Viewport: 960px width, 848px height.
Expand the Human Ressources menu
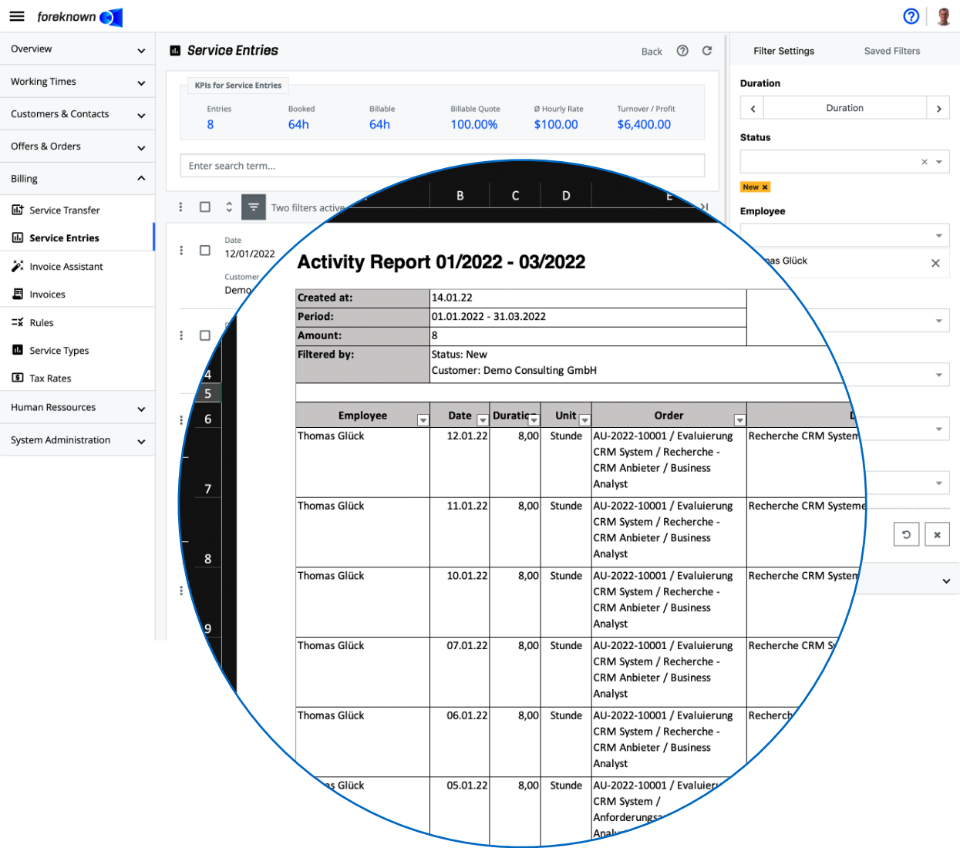77,408
